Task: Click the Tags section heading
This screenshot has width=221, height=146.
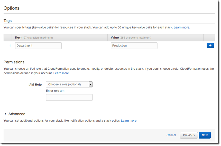Action: pos(8,21)
